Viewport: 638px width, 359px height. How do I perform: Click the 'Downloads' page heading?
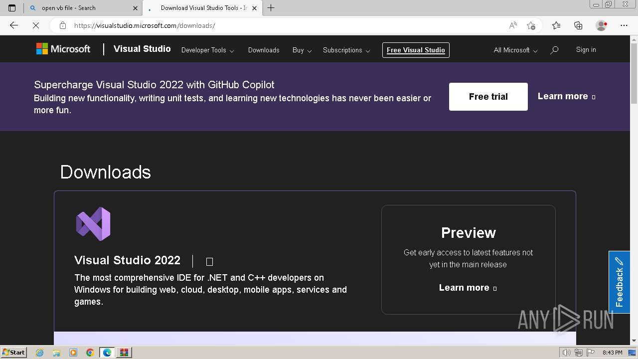pyautogui.click(x=105, y=172)
